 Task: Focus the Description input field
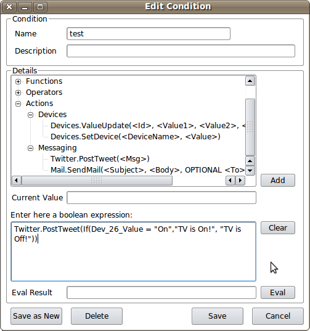pos(181,51)
